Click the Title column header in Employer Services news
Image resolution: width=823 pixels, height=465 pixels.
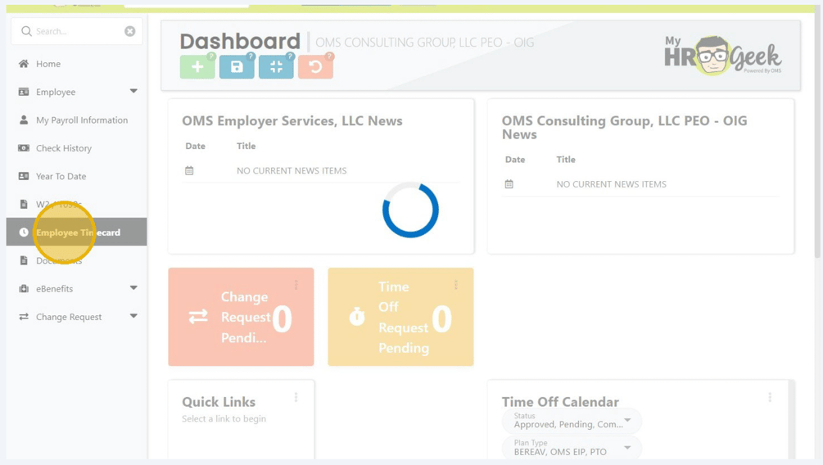pyautogui.click(x=246, y=146)
